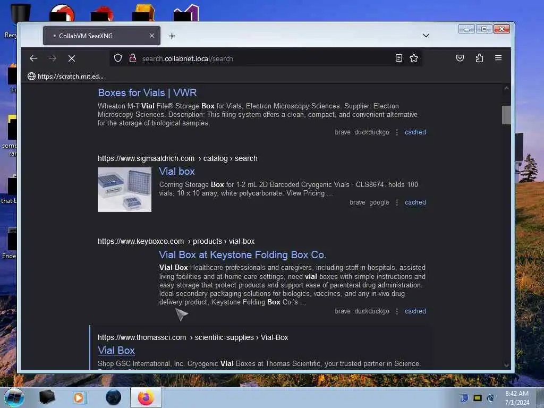The width and height of the screenshot is (544, 408).
Task: Open the Thomas Scientific Vial Box result
Action: click(x=116, y=351)
